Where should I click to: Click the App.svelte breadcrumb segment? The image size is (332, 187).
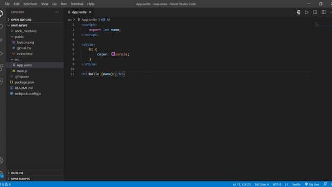click(x=89, y=20)
